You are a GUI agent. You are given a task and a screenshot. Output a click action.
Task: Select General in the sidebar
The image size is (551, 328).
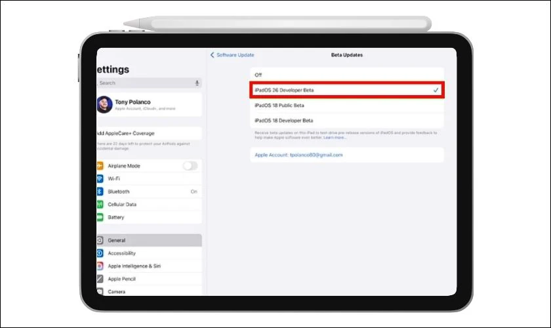pos(149,241)
